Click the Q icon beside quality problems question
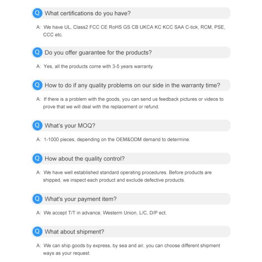 (38, 85)
